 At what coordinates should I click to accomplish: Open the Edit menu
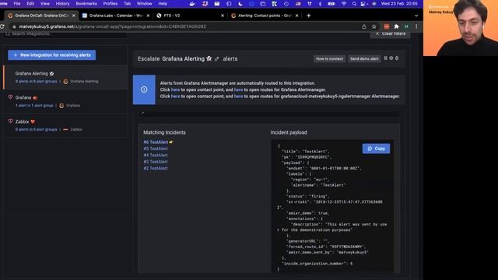pos(30,4)
